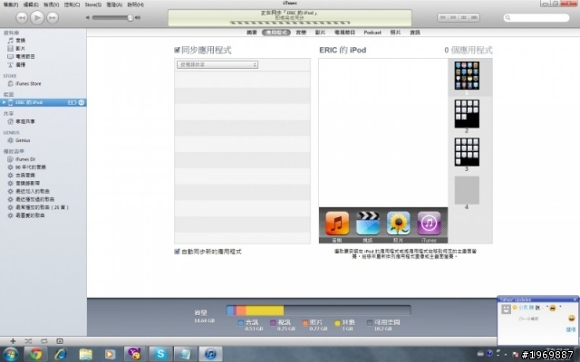
Task: Click the search field in iTunes
Action: coord(536,17)
